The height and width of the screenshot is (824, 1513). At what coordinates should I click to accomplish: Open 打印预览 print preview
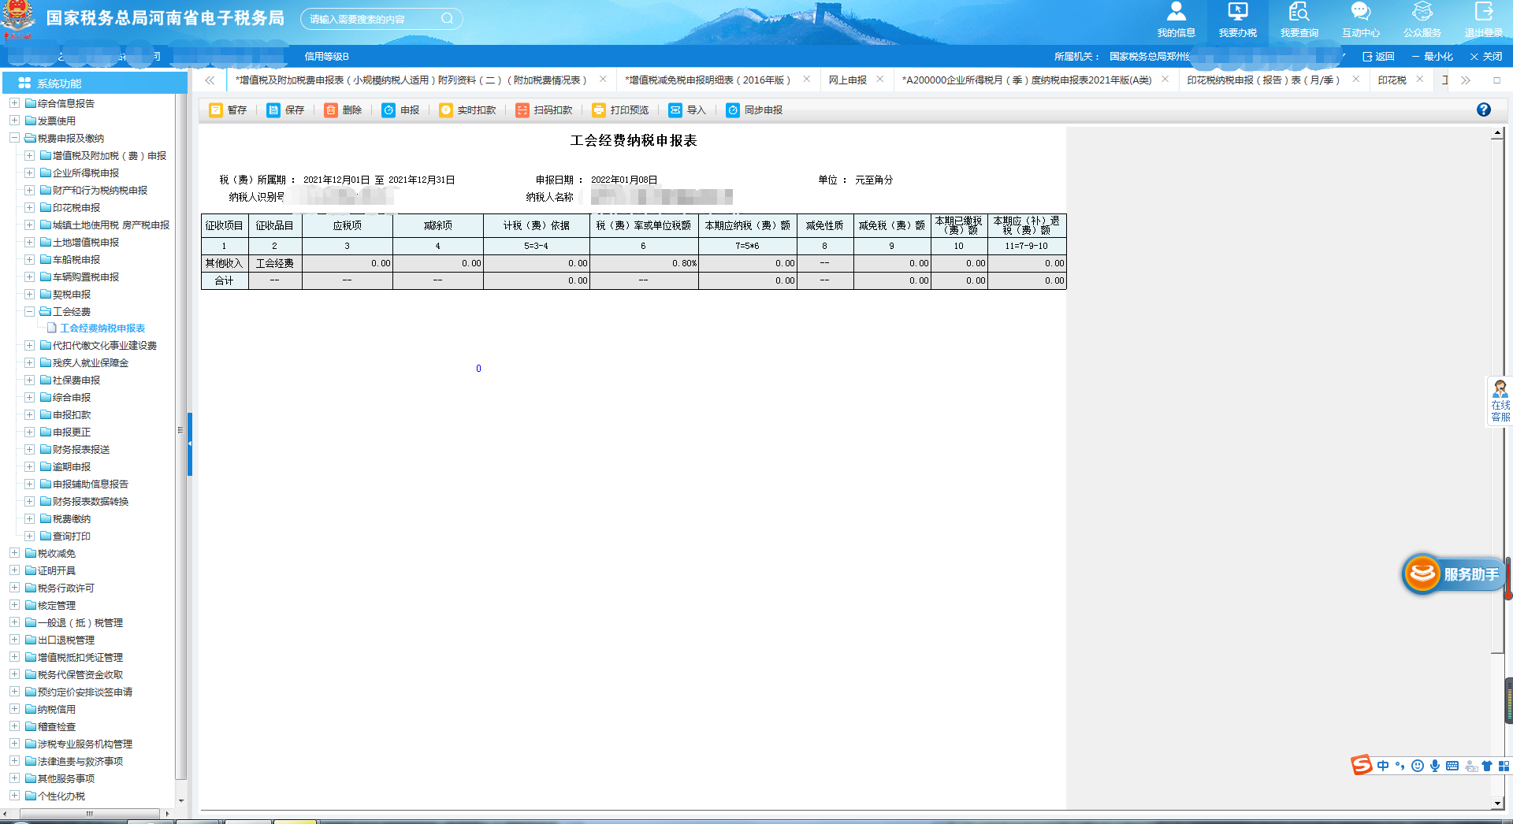coord(620,110)
